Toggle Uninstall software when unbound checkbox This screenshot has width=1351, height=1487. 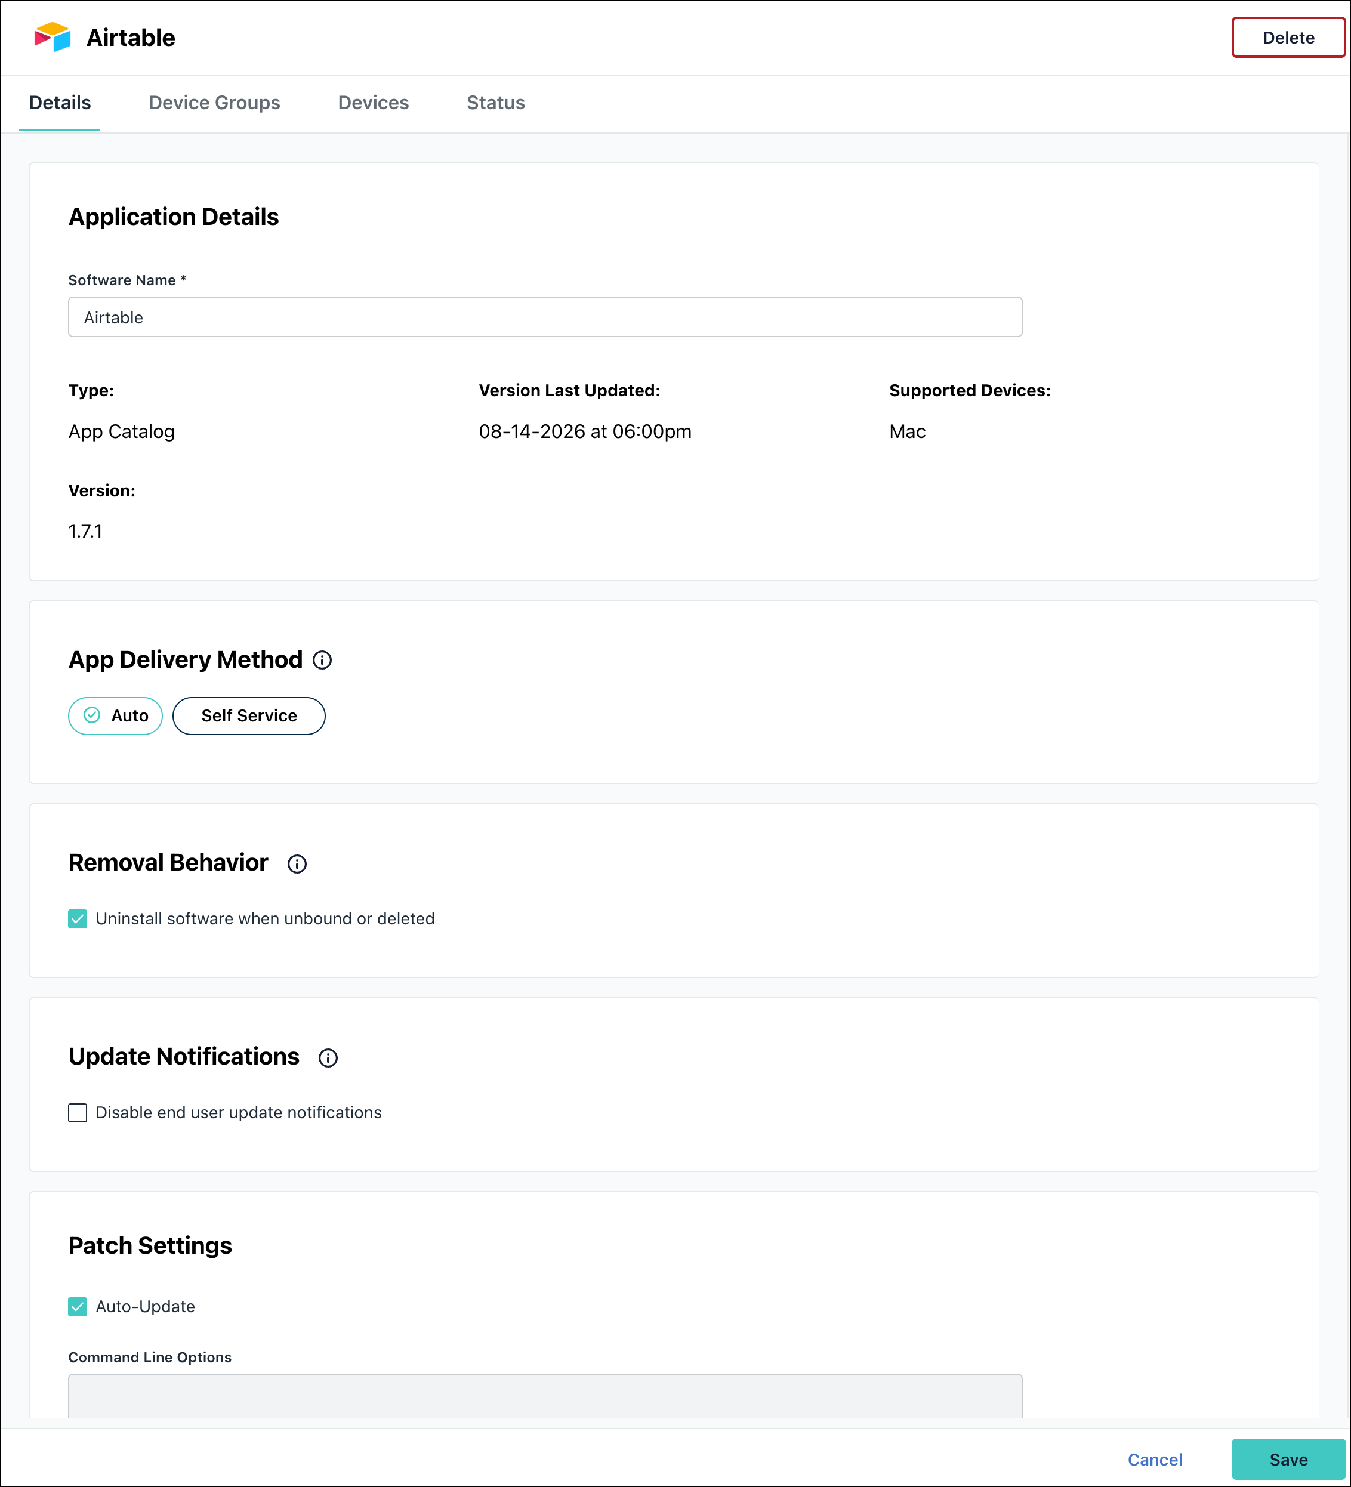pos(78,918)
